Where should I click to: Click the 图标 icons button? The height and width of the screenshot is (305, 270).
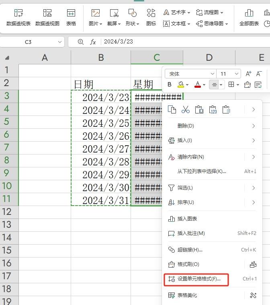[151, 18]
